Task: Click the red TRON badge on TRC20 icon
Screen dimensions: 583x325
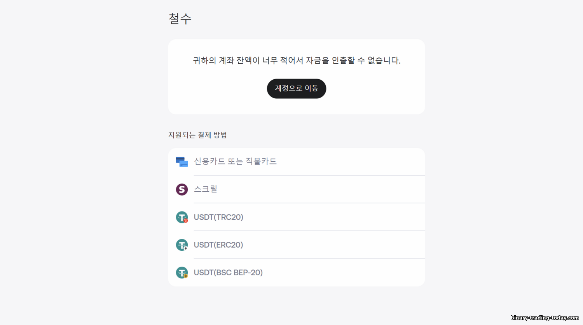Action: click(186, 220)
